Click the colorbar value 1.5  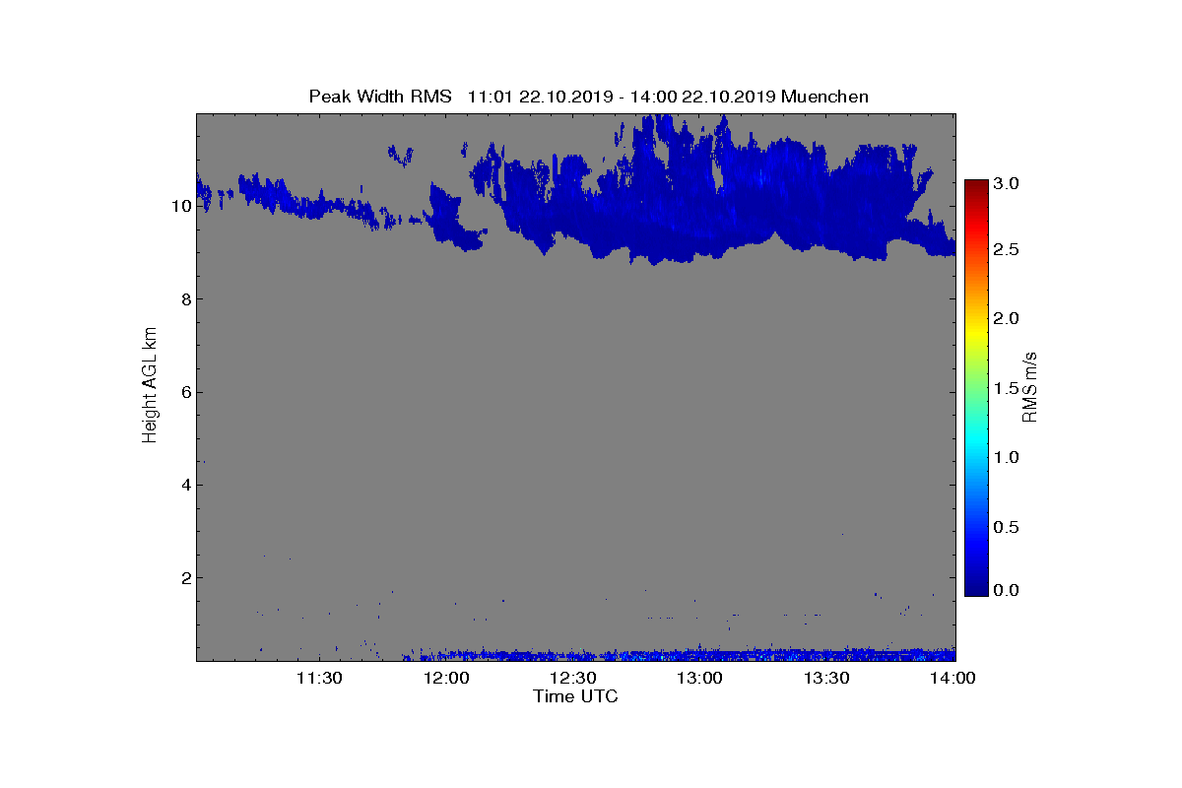pyautogui.click(x=1007, y=388)
